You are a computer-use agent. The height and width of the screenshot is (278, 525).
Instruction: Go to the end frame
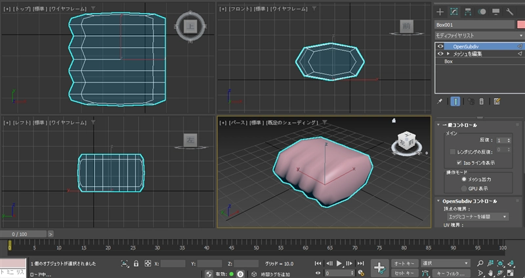[x=360, y=264]
